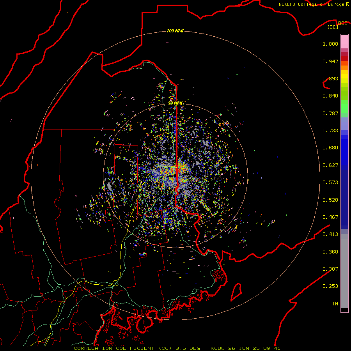The image size is (351, 351).
Task: Click the 1.000 value on the color scale
Action: (330, 44)
